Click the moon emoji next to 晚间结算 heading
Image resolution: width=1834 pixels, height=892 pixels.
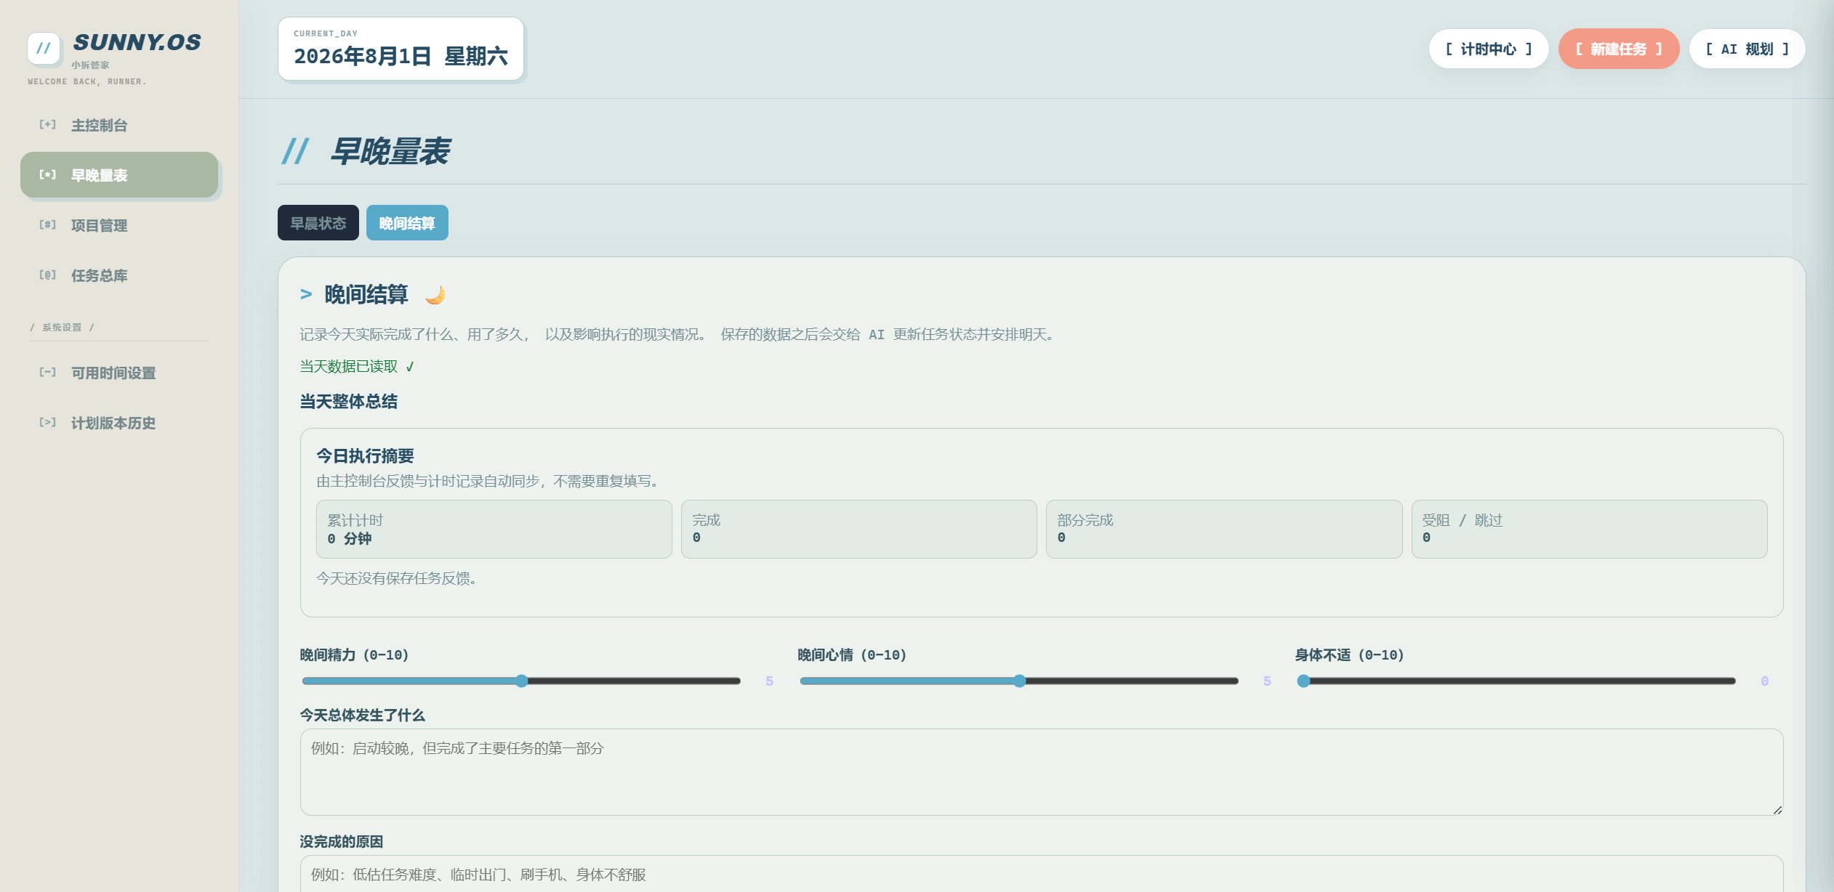[435, 295]
